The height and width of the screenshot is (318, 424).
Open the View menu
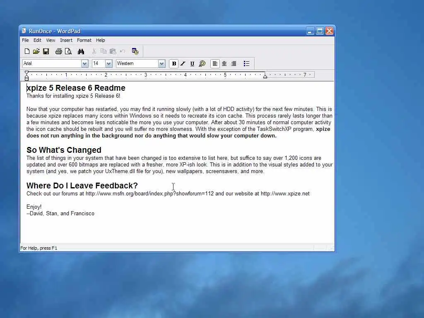(51, 40)
